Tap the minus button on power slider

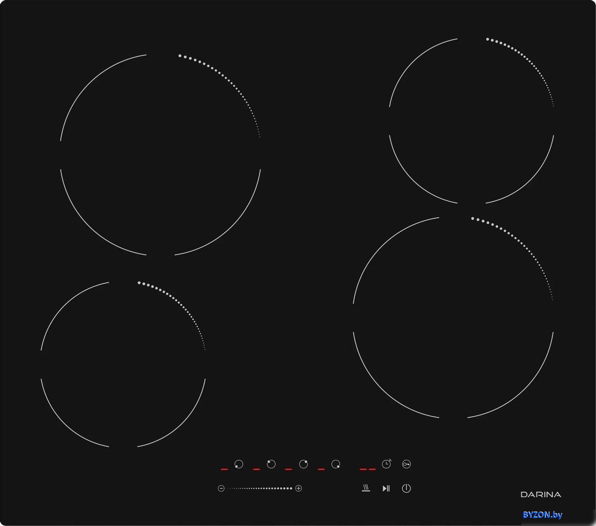coord(222,488)
